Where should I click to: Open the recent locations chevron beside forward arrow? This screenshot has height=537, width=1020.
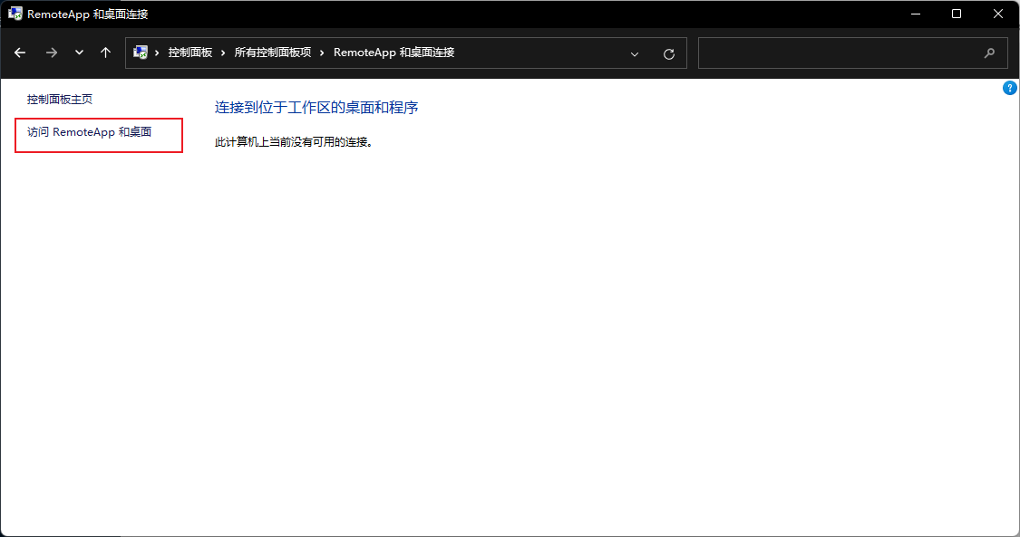(x=78, y=53)
